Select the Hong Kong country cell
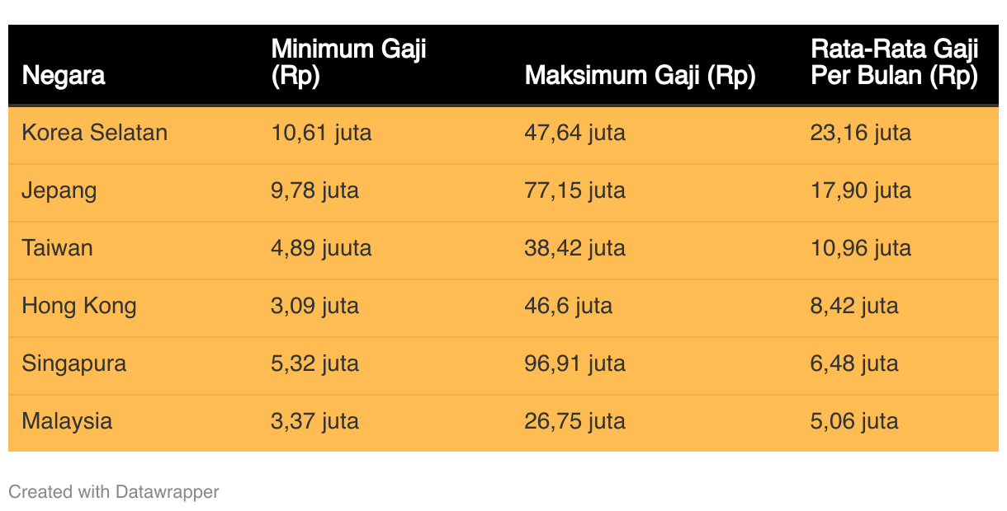The width and height of the screenshot is (1007, 511). tap(79, 306)
